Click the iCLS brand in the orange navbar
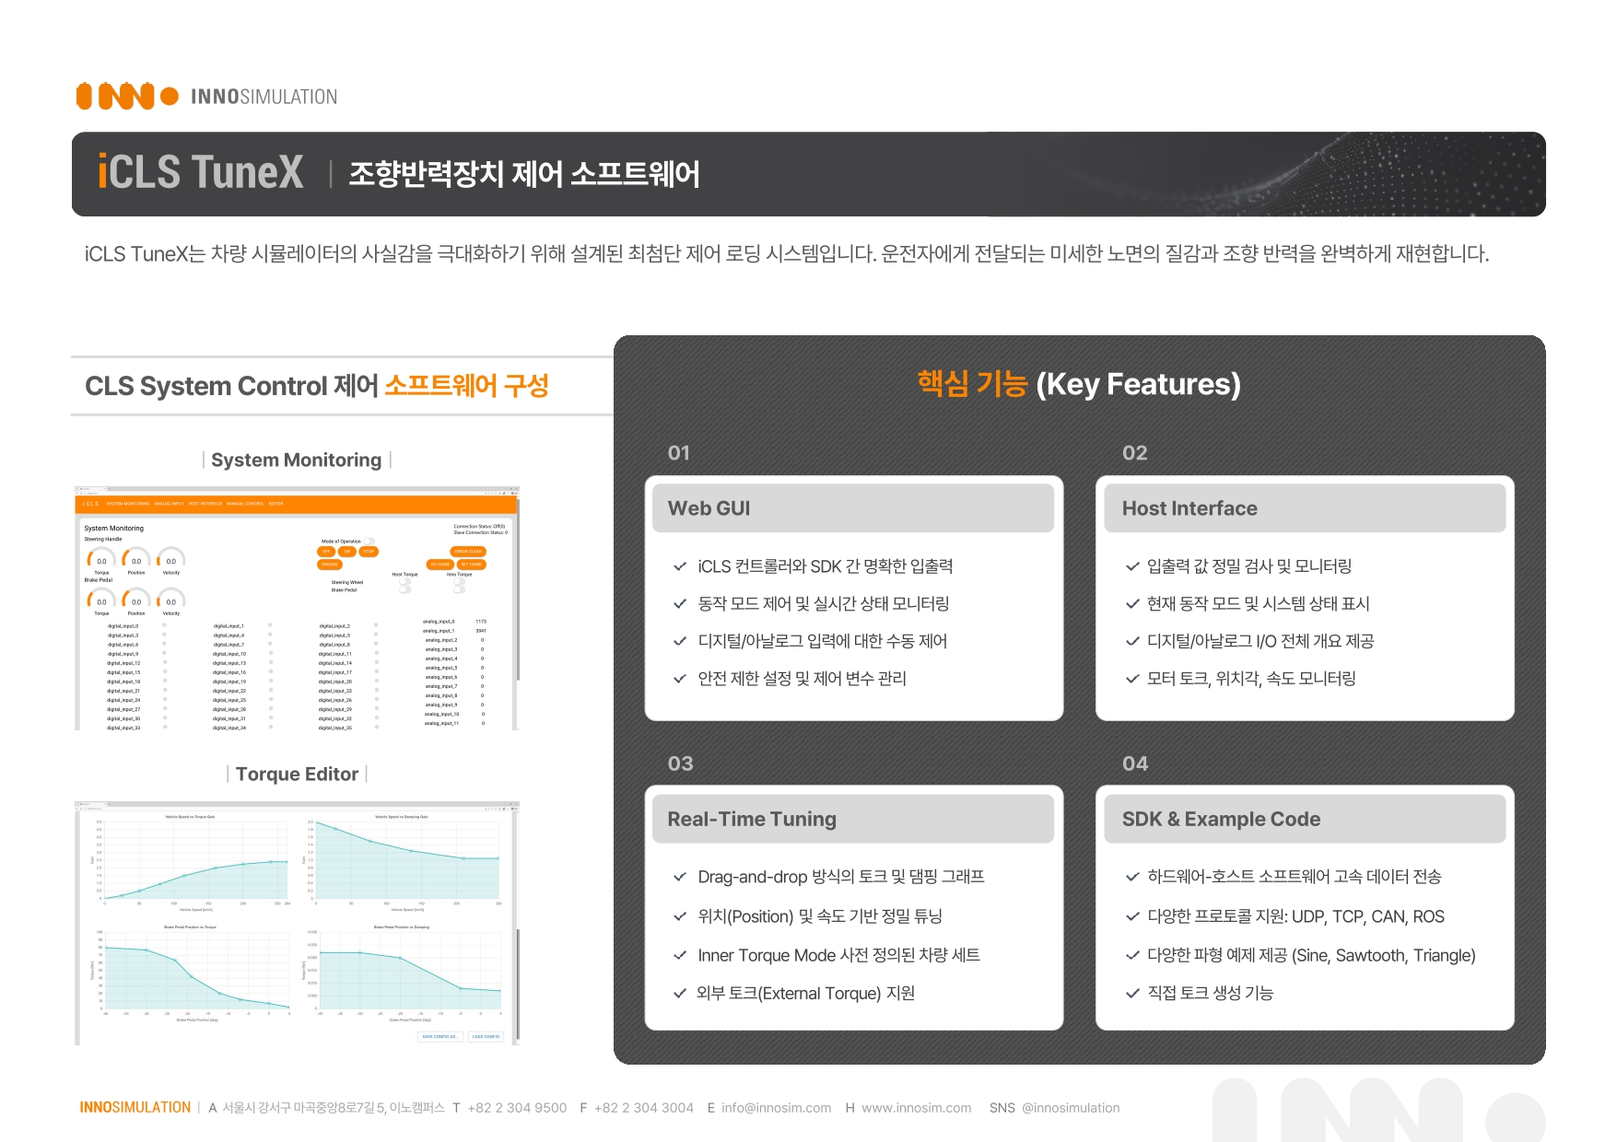The image size is (1617, 1142). pos(90,504)
